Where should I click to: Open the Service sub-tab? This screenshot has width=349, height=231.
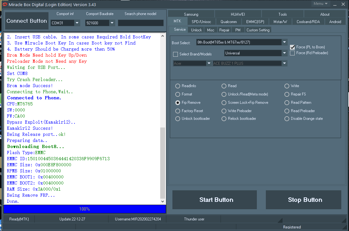coord(179,29)
